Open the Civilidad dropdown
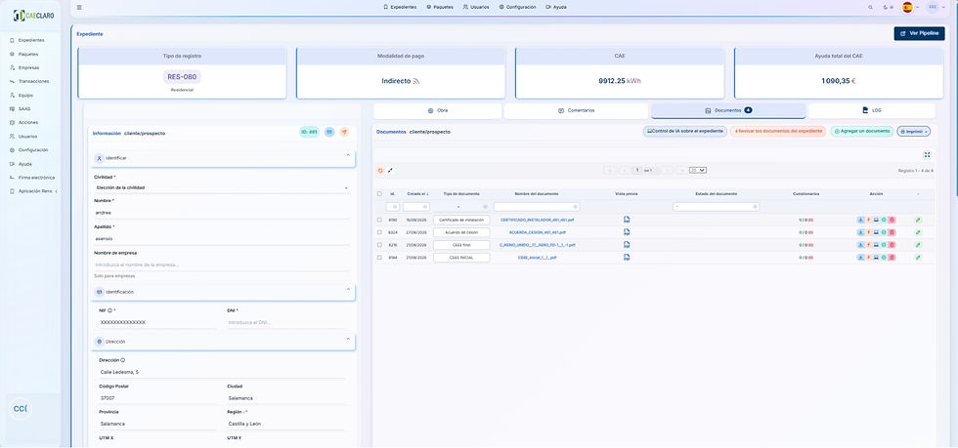Image resolution: width=958 pixels, height=448 pixels. 222,188
